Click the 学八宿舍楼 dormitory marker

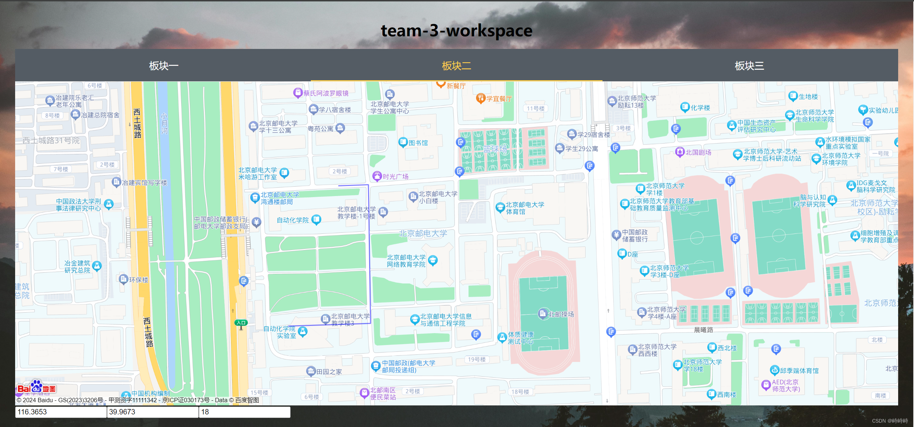click(313, 109)
